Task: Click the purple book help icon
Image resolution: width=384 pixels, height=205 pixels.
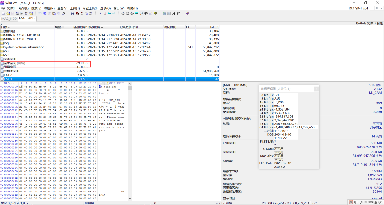Action: (187, 13)
